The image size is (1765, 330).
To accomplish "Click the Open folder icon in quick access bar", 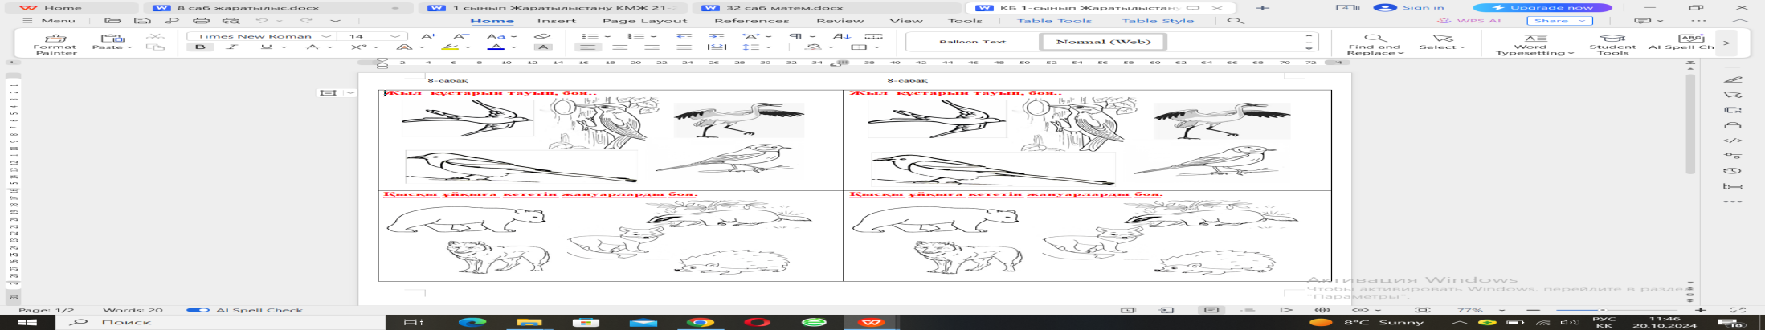I will click(112, 21).
